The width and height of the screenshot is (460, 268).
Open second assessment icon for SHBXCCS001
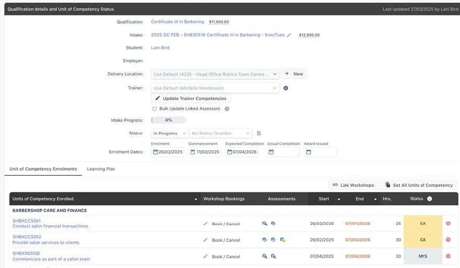pyautogui.click(x=274, y=224)
